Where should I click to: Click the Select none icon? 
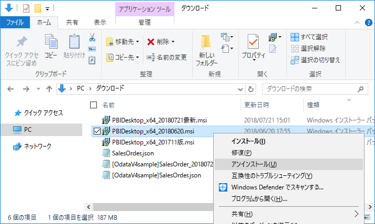[x=295, y=49]
